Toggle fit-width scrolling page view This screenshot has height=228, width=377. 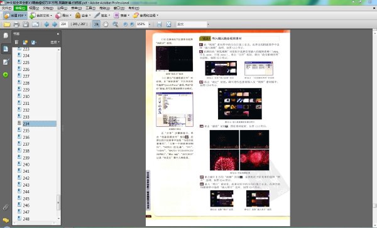tap(159, 24)
